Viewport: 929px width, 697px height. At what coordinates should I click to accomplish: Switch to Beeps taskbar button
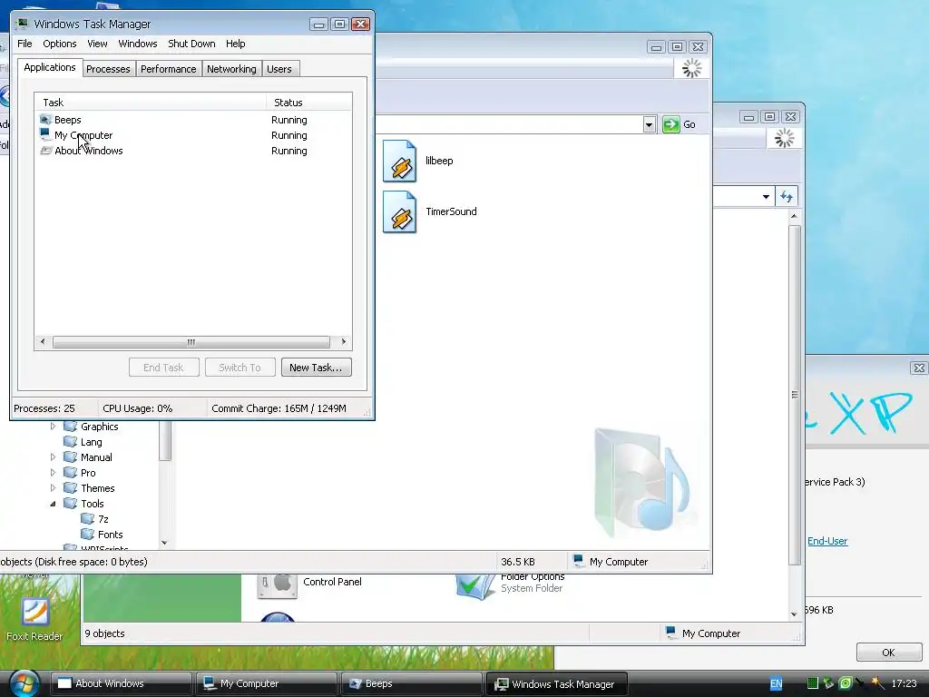point(412,683)
